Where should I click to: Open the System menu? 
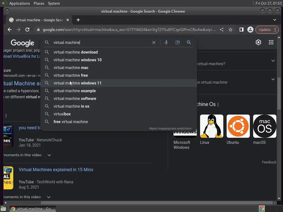tap(54, 3)
